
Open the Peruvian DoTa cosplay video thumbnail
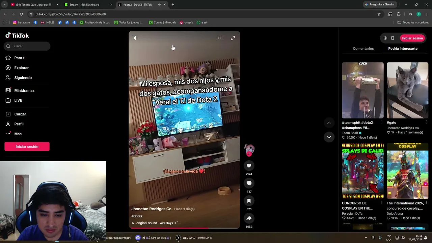(363, 171)
